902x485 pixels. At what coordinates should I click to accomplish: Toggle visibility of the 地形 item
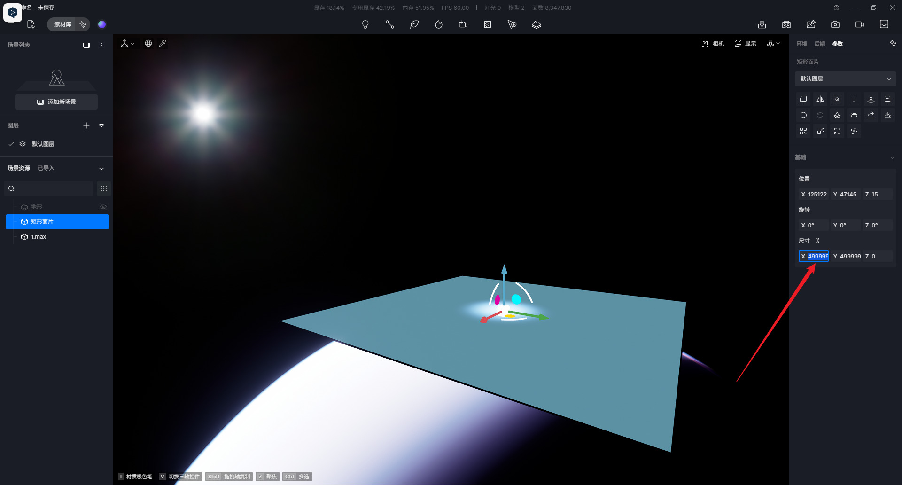pos(103,207)
